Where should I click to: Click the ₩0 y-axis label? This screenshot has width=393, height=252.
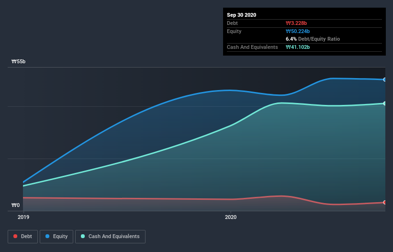tap(15, 205)
